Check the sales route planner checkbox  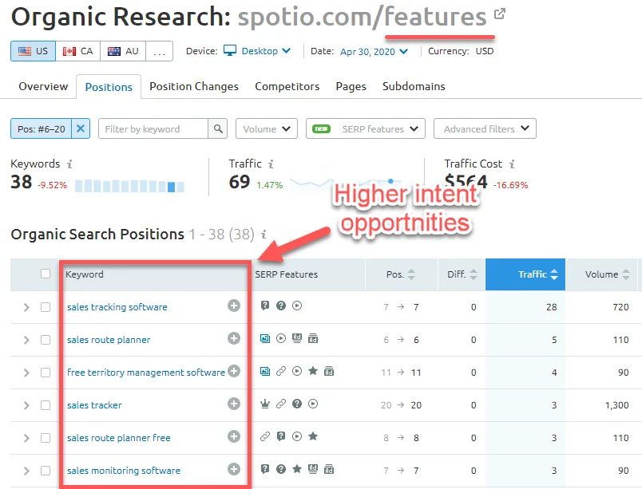pyautogui.click(x=46, y=340)
